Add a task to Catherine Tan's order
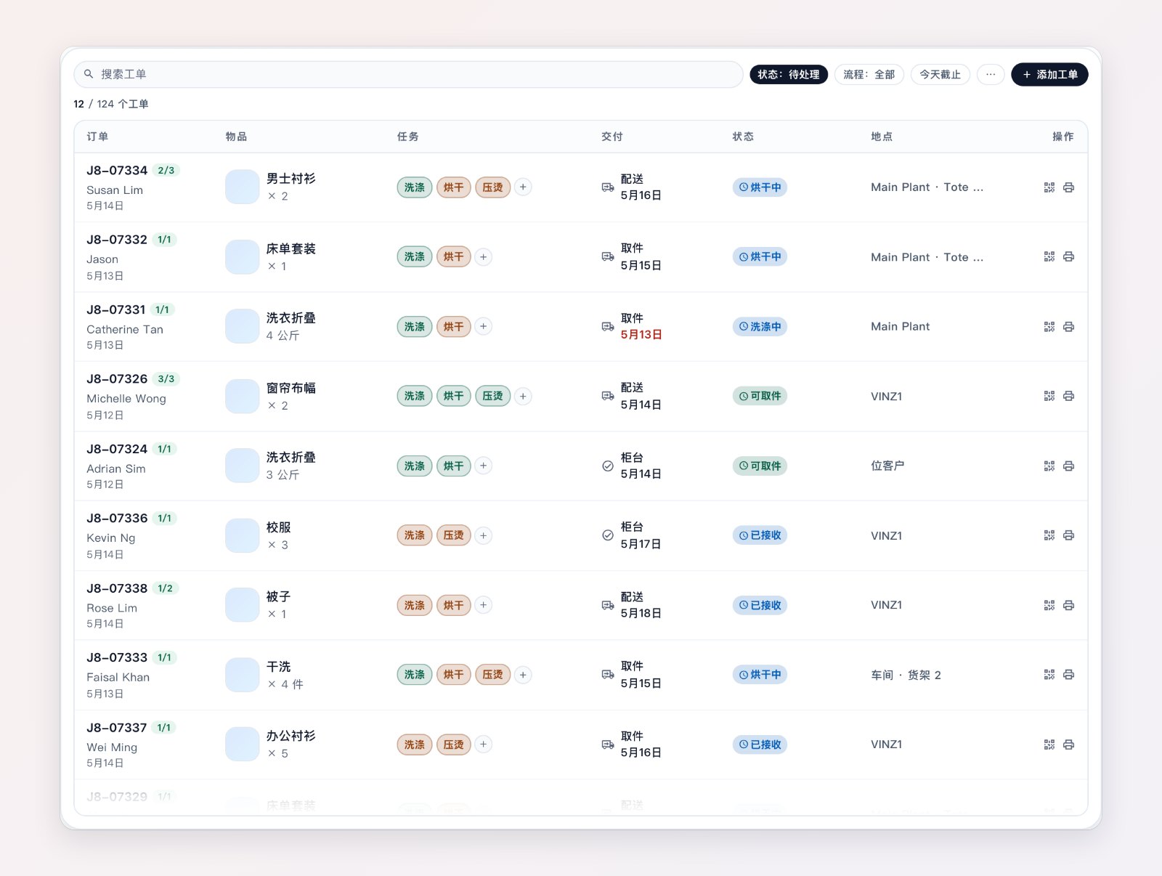 (x=484, y=327)
